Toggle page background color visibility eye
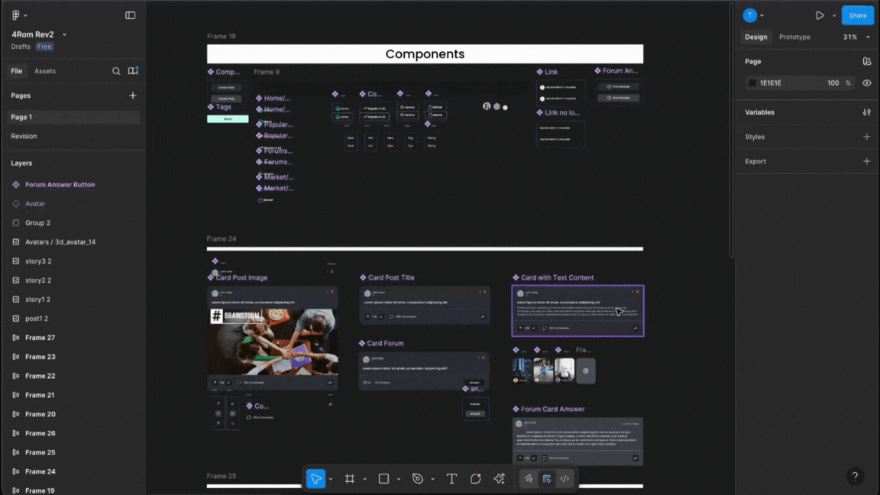The image size is (880, 495). (867, 82)
